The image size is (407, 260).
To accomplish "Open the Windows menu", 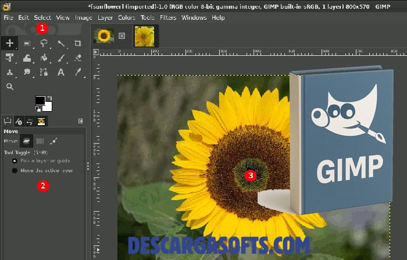I will point(194,17).
